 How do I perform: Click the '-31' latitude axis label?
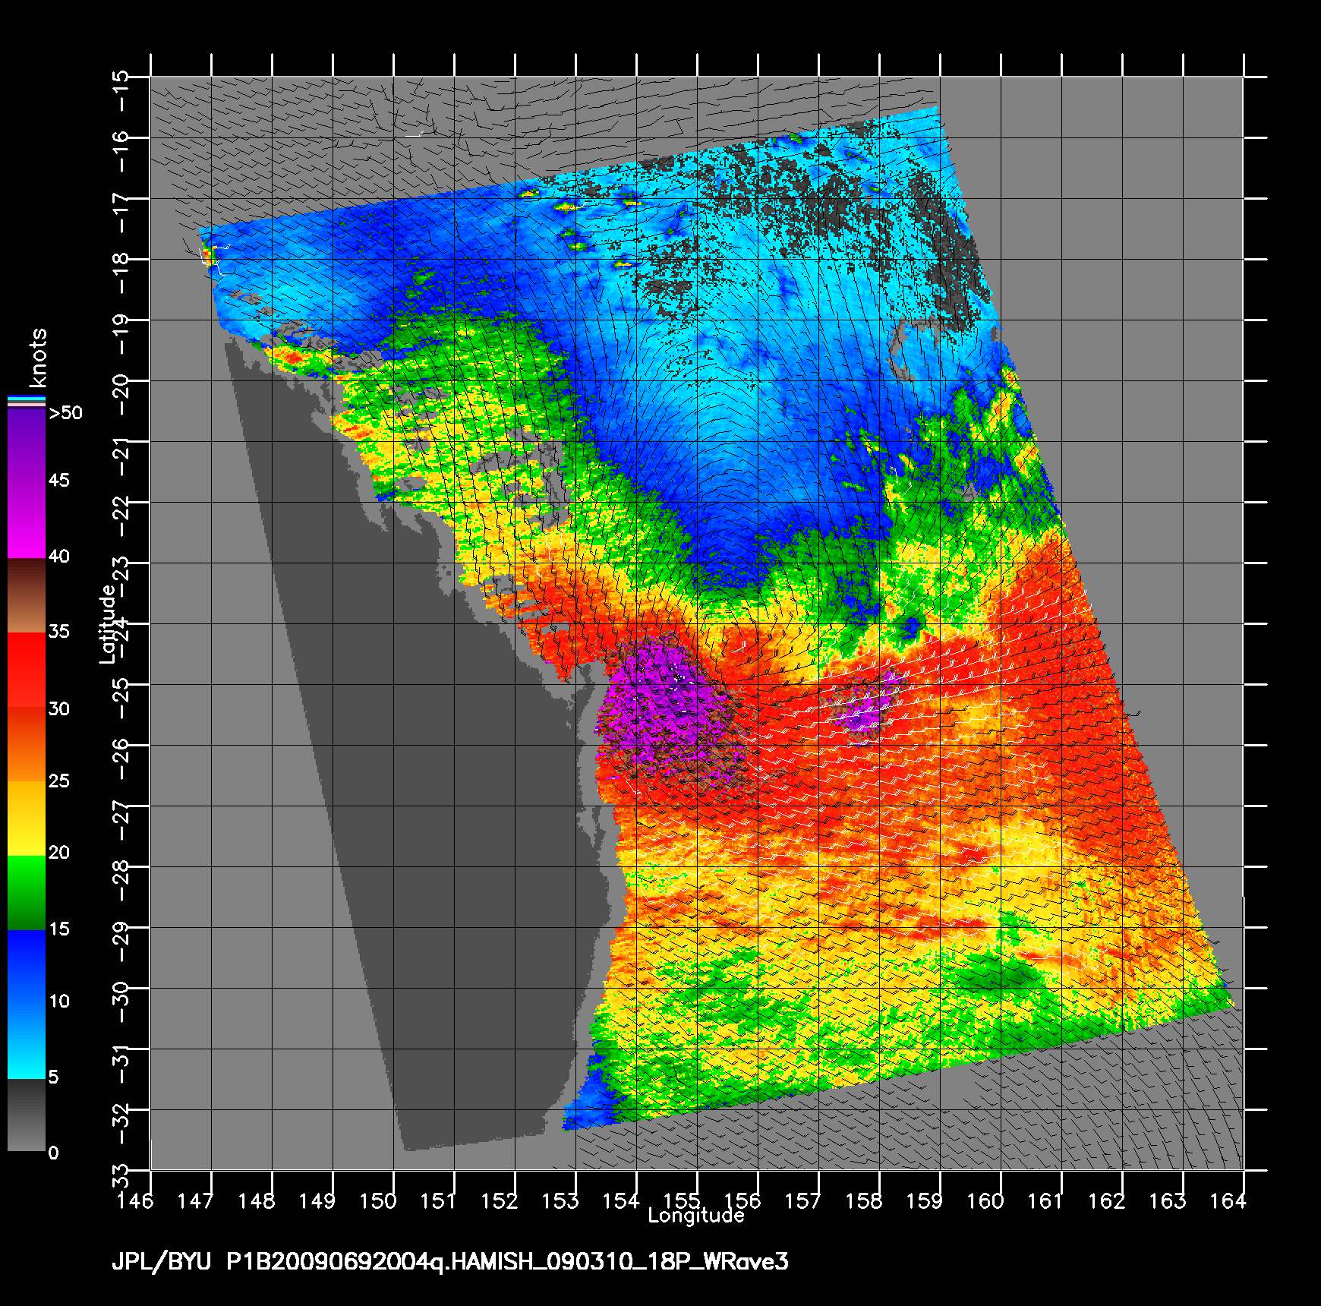tap(121, 1063)
